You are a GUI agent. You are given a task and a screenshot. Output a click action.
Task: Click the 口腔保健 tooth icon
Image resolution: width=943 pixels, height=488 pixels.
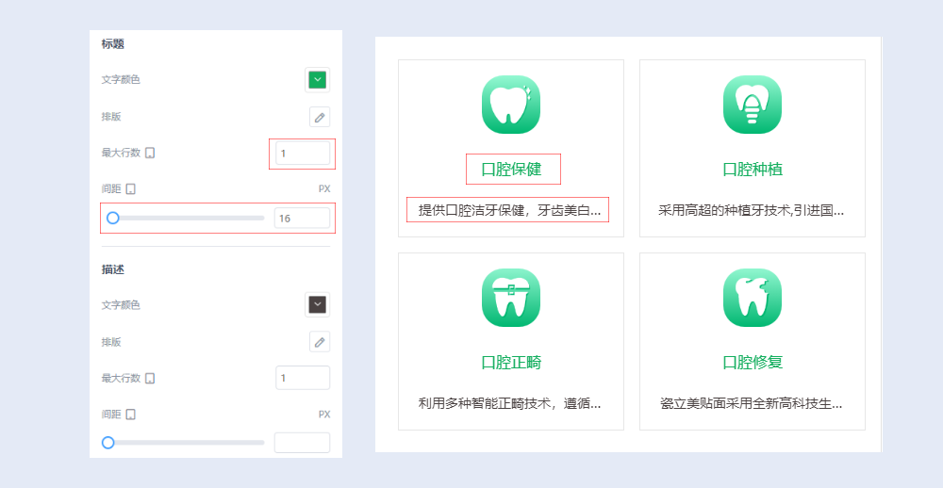coord(510,105)
